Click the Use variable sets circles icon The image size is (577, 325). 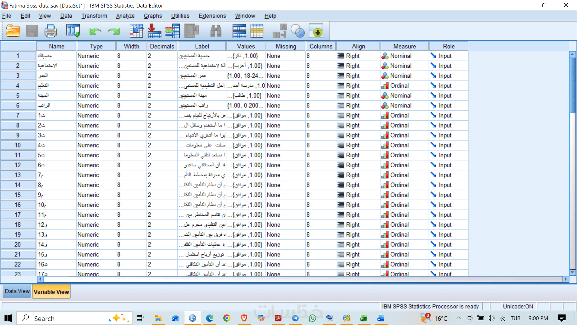pyautogui.click(x=298, y=31)
